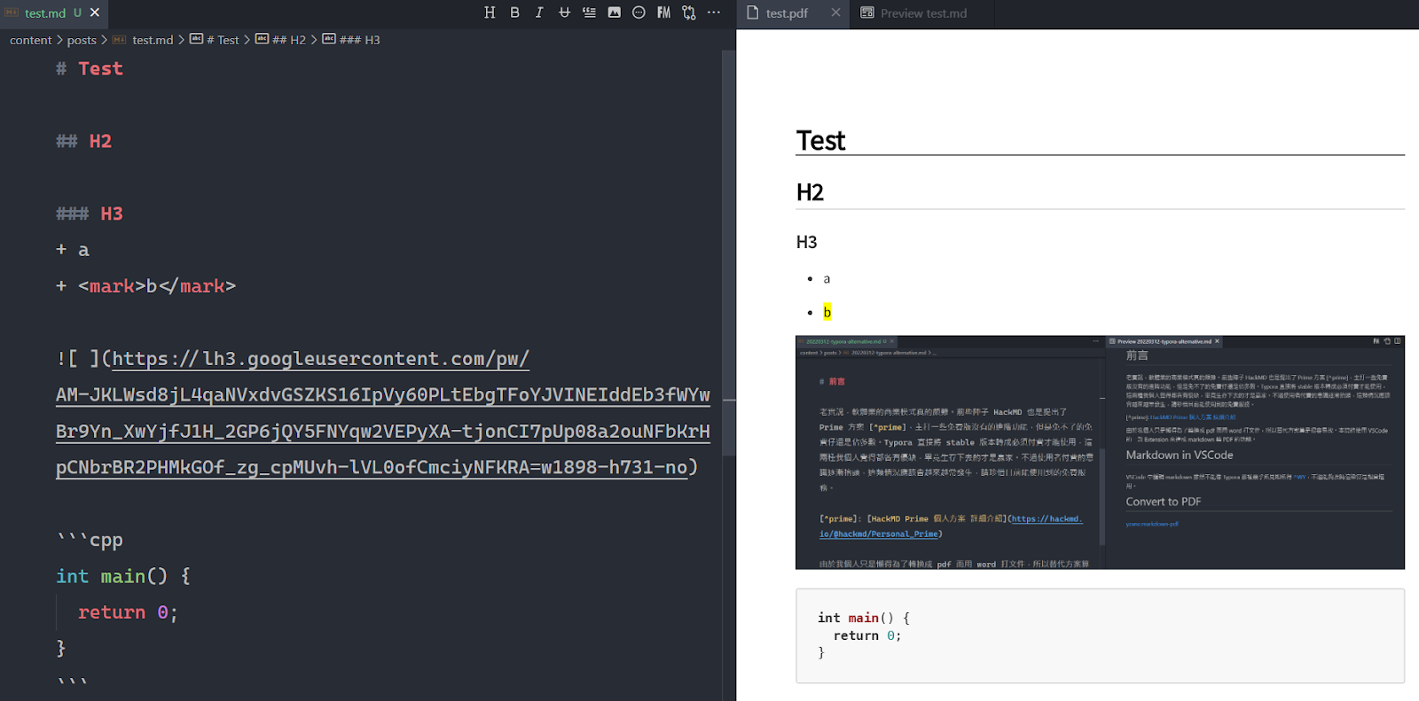This screenshot has width=1419, height=701.
Task: Click the Markdown file icon on test.md tab
Action: tap(12, 12)
